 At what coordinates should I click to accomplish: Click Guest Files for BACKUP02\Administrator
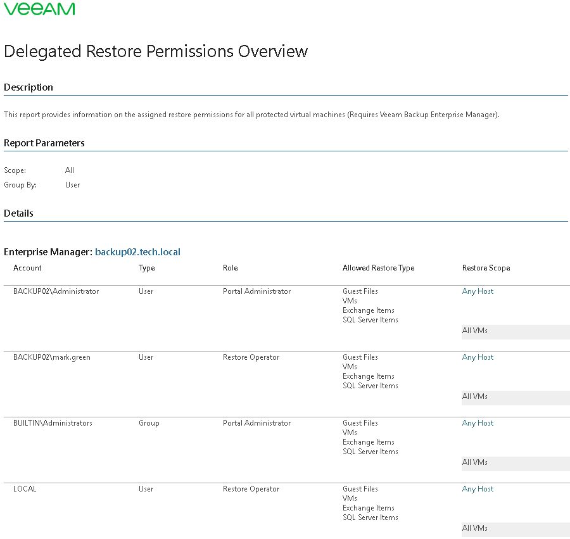click(x=360, y=291)
